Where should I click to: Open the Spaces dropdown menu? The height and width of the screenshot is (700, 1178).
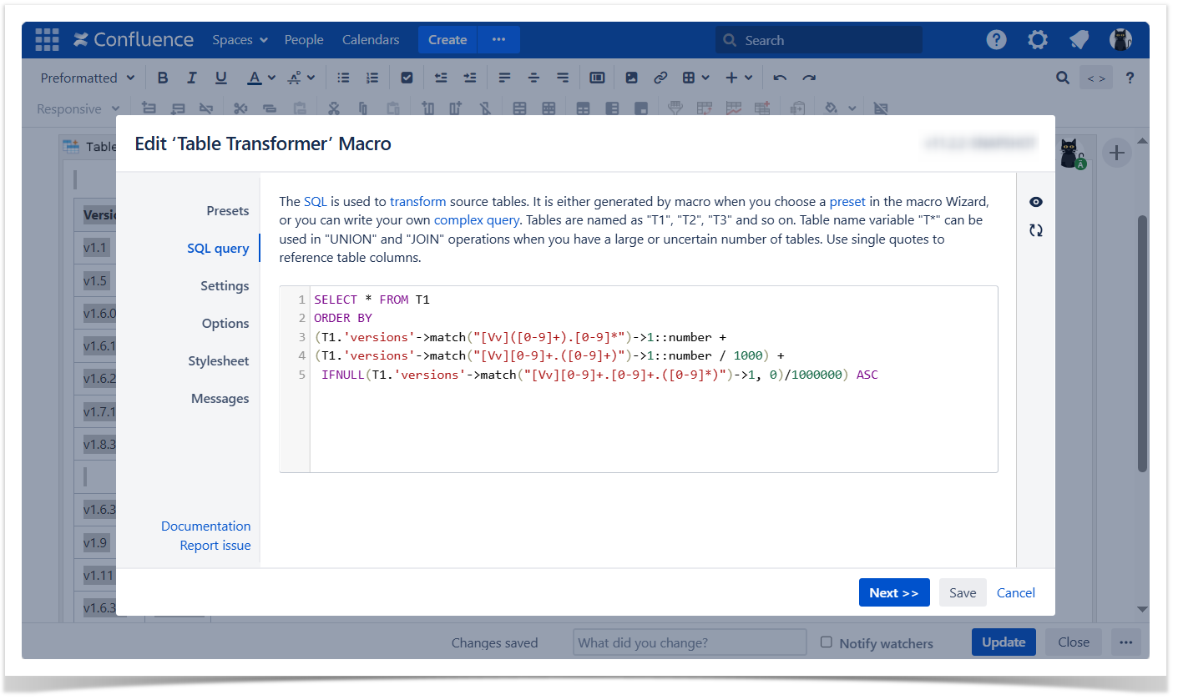240,40
